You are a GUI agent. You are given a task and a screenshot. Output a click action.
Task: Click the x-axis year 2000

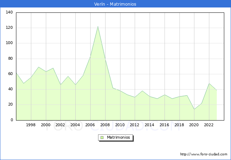click(x=46, y=125)
